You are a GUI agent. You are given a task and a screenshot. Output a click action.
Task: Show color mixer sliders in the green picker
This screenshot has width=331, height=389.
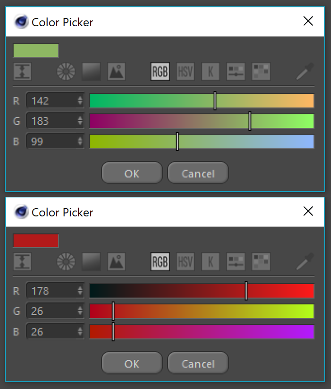click(236, 71)
